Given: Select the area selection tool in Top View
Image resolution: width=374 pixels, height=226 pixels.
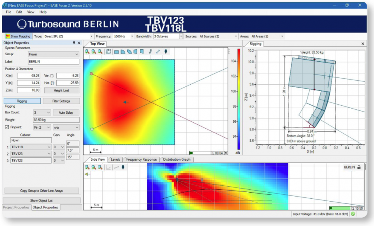Looking at the screenshot, I should tap(109, 52).
